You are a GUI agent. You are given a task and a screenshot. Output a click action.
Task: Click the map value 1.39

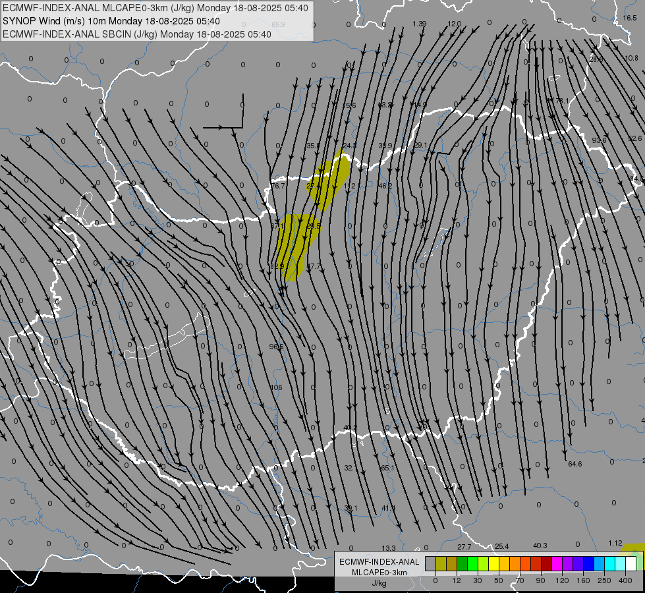tap(420, 24)
